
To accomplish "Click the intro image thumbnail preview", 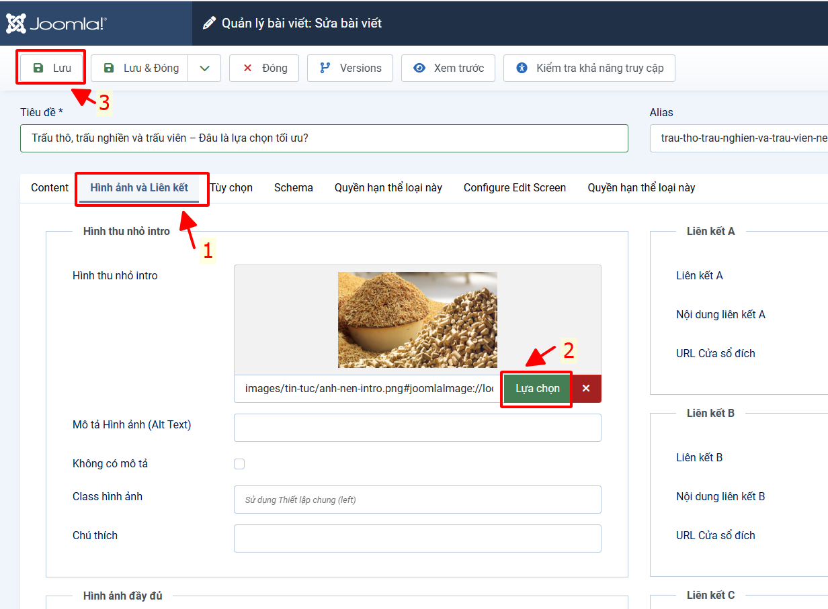I will (x=417, y=320).
